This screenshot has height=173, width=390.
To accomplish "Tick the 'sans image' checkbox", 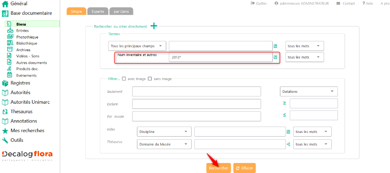I will pyautogui.click(x=150, y=79).
